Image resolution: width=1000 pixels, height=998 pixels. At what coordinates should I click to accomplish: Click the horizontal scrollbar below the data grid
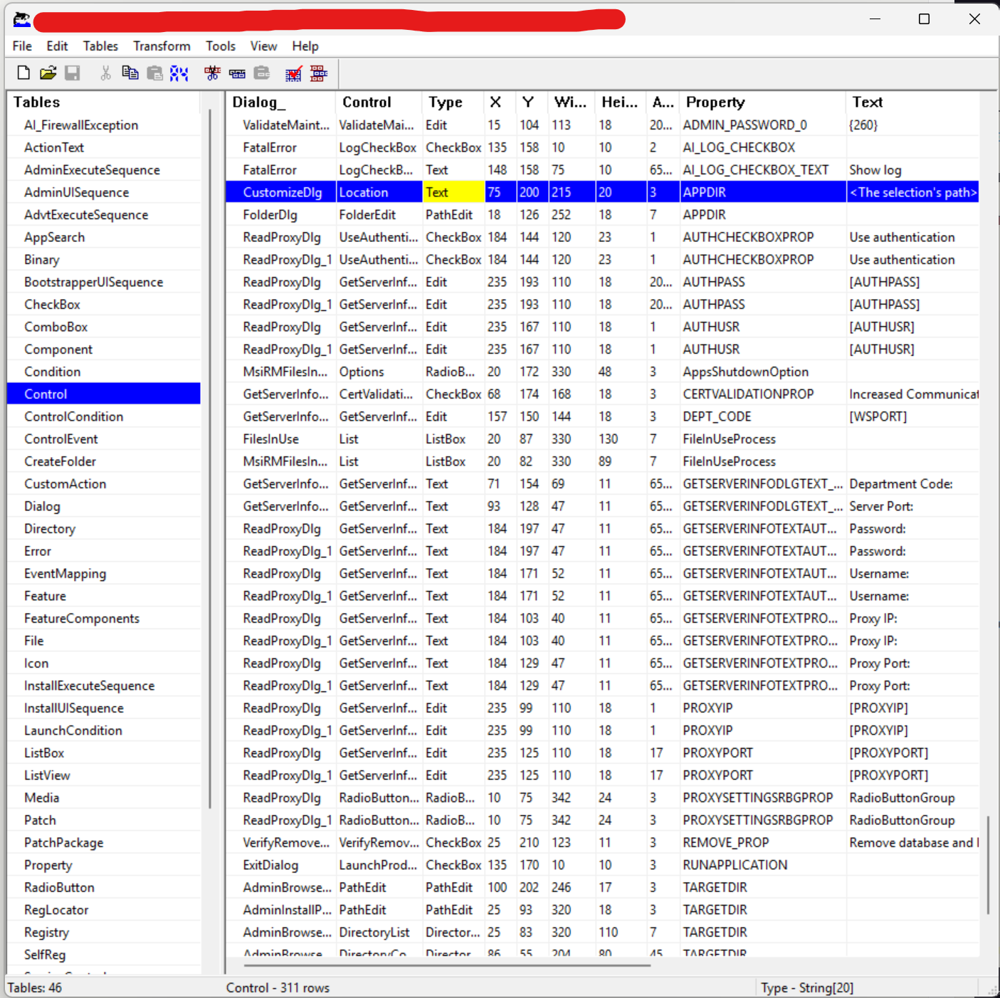[447, 966]
